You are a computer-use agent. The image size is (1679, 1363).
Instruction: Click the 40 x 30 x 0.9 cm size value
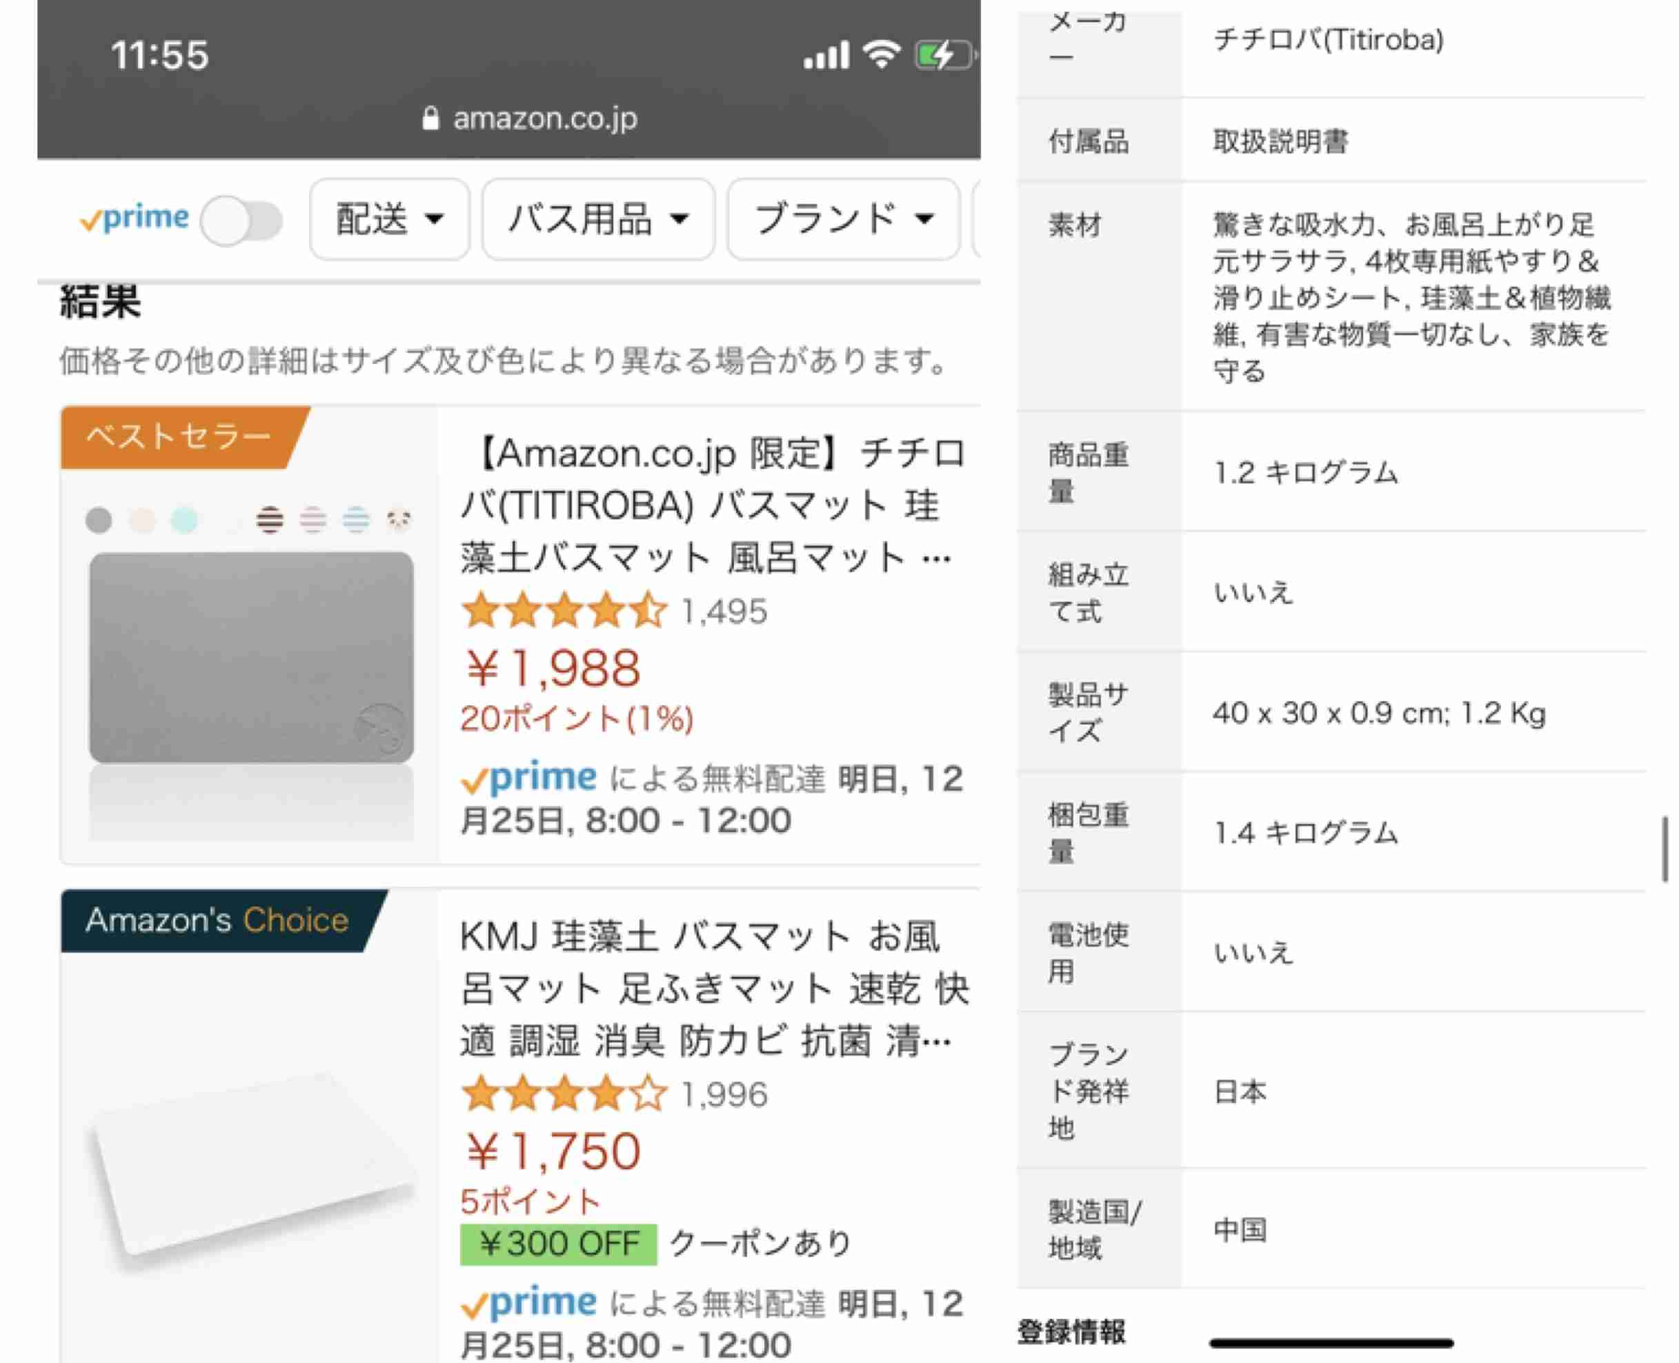click(1380, 713)
